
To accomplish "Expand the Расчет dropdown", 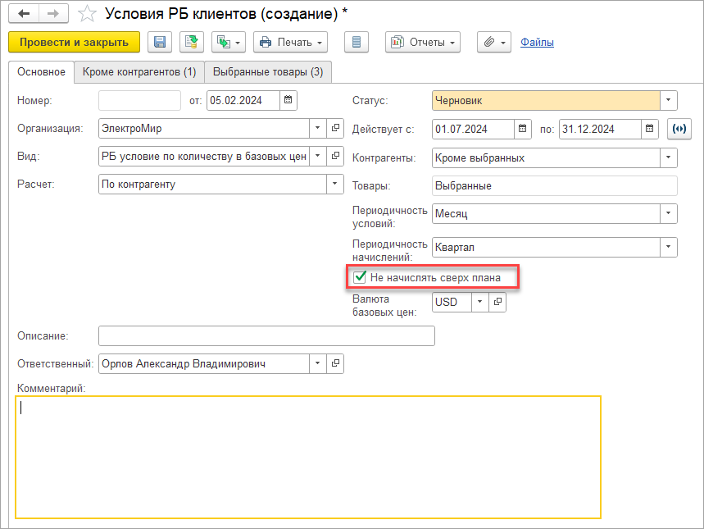I will pos(334,185).
